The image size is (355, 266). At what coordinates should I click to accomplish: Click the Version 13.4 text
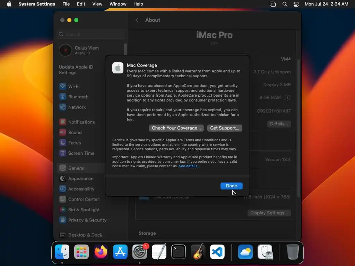tap(278, 159)
